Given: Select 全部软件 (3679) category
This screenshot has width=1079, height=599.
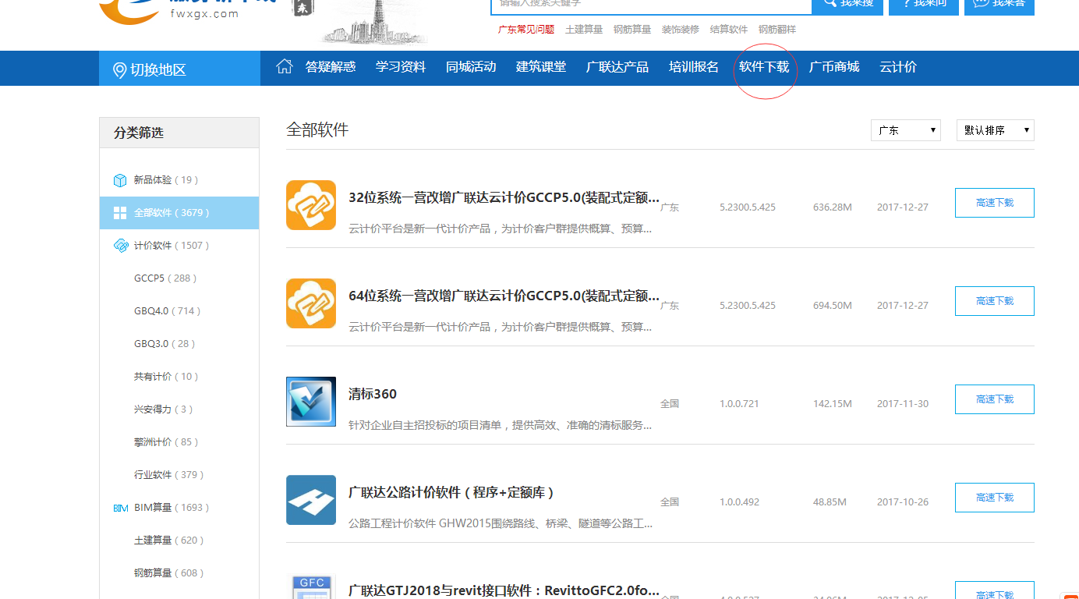Looking at the screenshot, I should 179,213.
